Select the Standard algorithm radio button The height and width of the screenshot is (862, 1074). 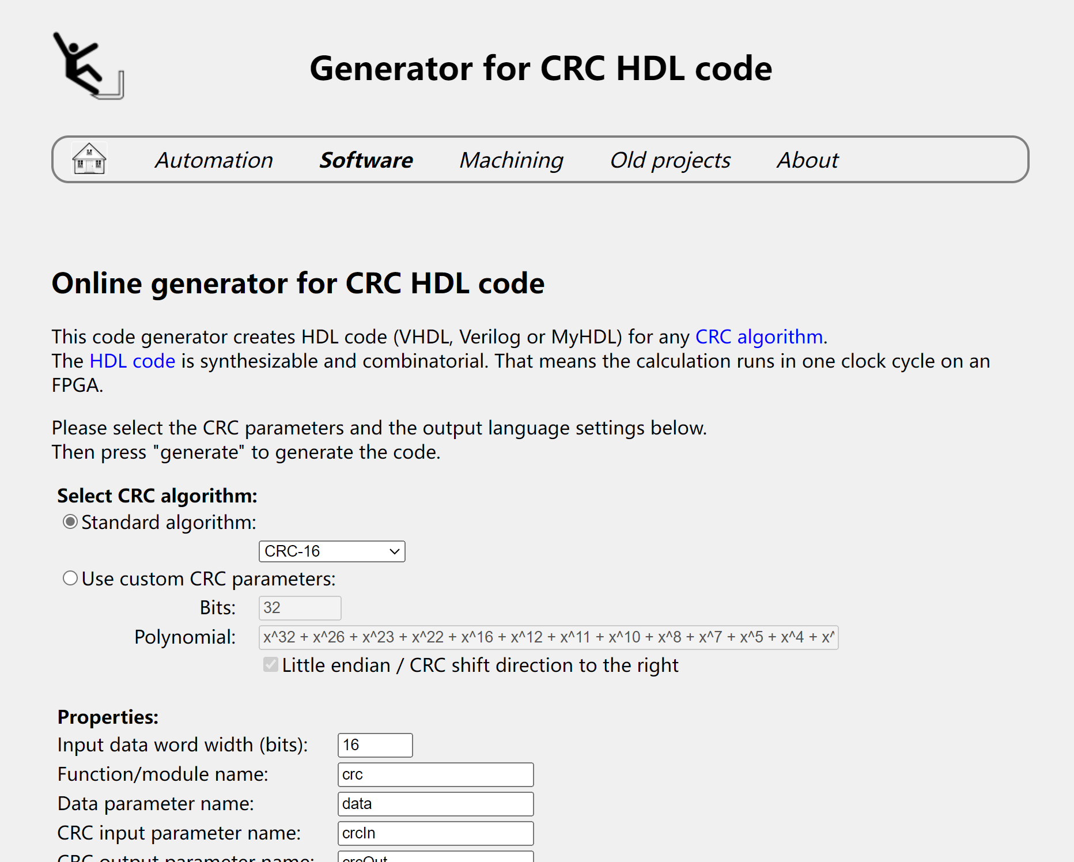[70, 522]
